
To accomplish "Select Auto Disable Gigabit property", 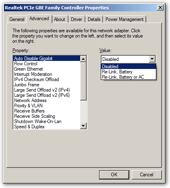I will [x=47, y=58].
